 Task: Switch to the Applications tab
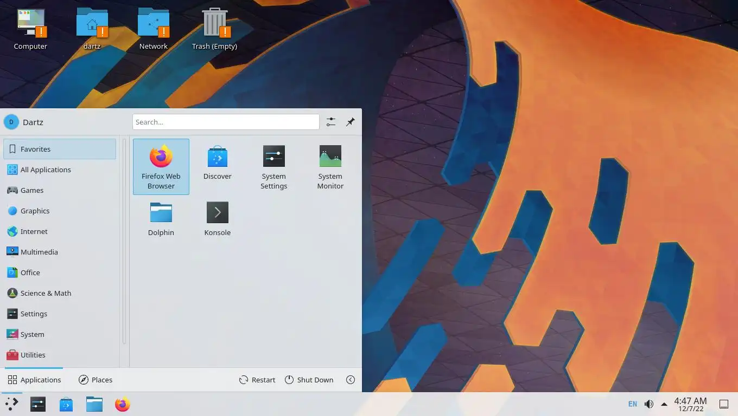(x=34, y=380)
